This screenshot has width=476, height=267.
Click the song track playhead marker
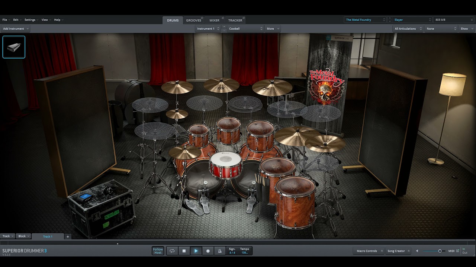[118, 244]
